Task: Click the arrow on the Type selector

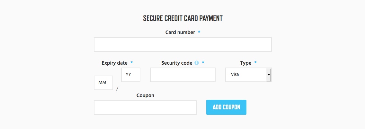Action: point(269,75)
